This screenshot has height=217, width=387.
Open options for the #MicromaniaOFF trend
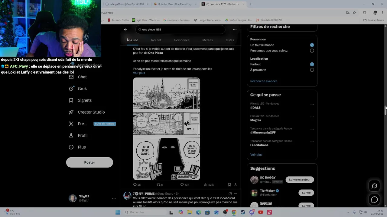click(312, 129)
